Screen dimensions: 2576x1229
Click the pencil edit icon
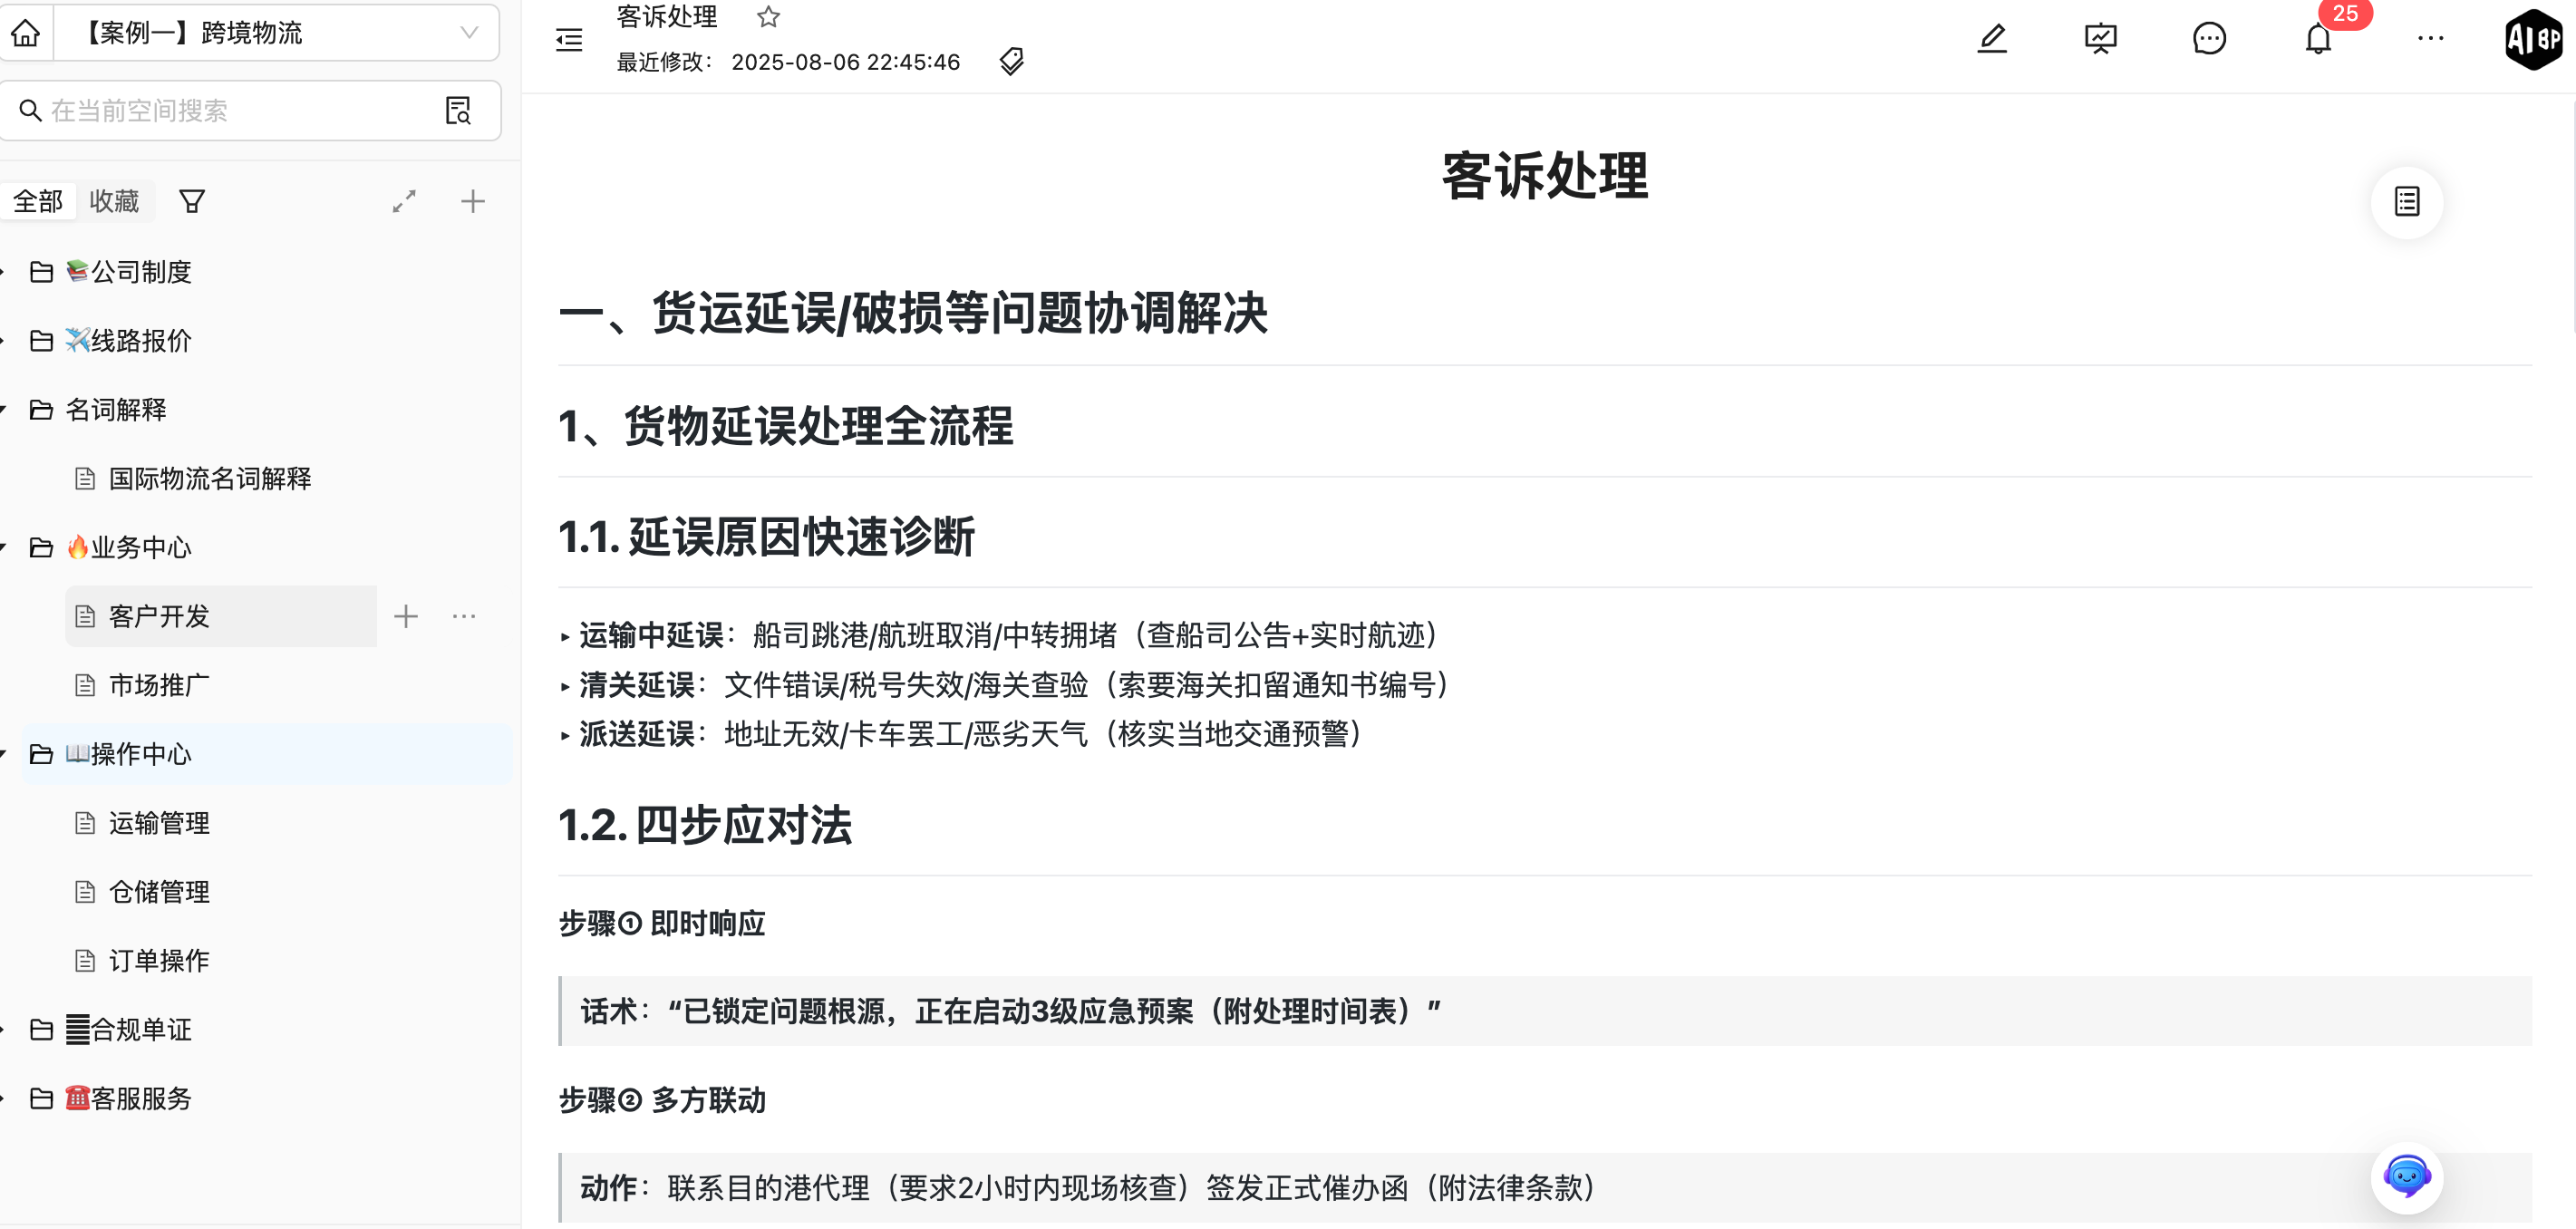[1992, 39]
